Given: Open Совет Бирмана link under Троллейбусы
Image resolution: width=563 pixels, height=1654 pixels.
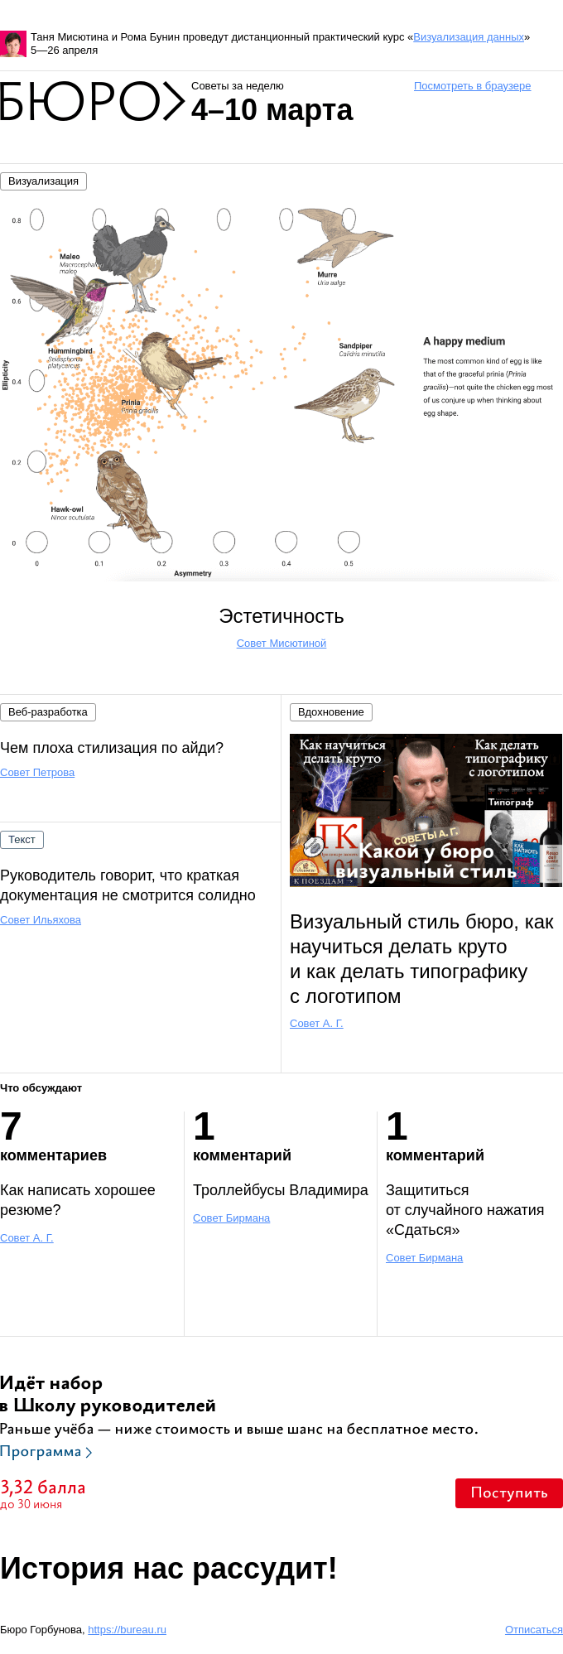Looking at the screenshot, I should pos(231,1218).
